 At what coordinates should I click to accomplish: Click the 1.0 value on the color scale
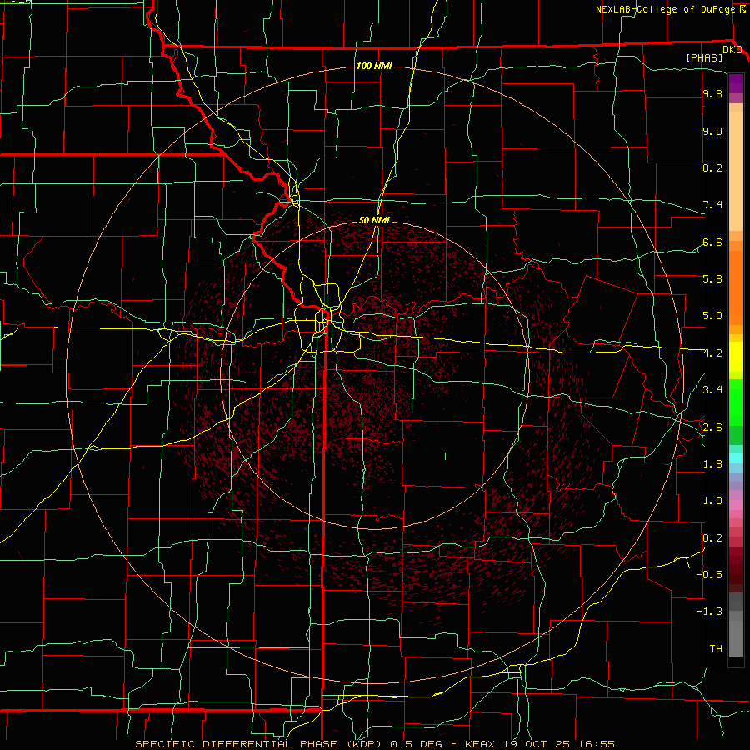click(x=712, y=502)
